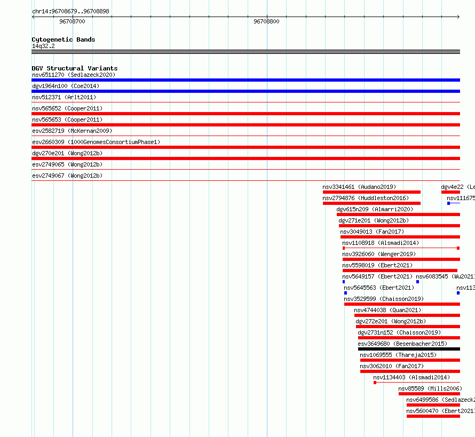This screenshot has width=475, height=437.
Task: Click blue bar under dgv1964n100
Action: [x=246, y=91]
